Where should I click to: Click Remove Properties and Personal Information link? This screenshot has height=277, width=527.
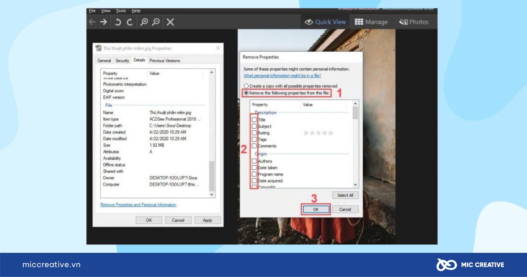pyautogui.click(x=138, y=205)
